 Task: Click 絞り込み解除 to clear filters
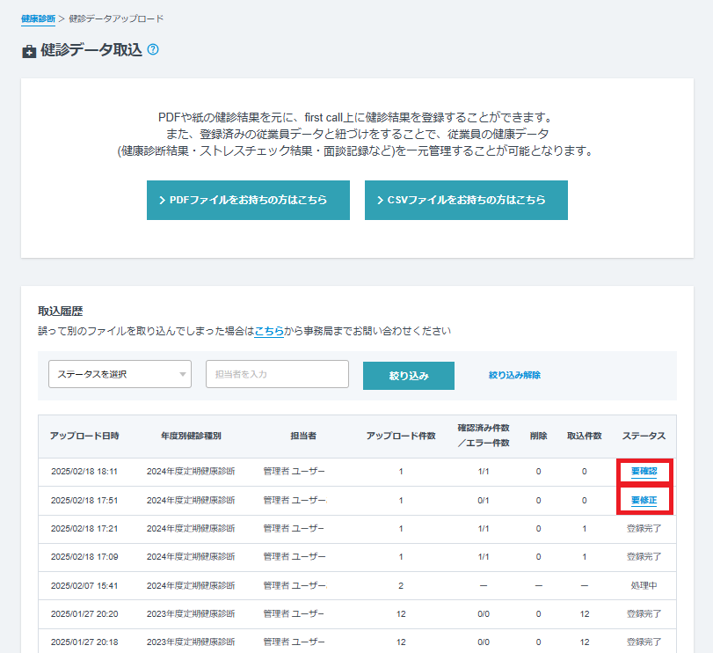tap(514, 375)
